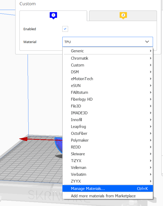
Task: Open the FABtotum brand submenu
Action: pyautogui.click(x=108, y=92)
